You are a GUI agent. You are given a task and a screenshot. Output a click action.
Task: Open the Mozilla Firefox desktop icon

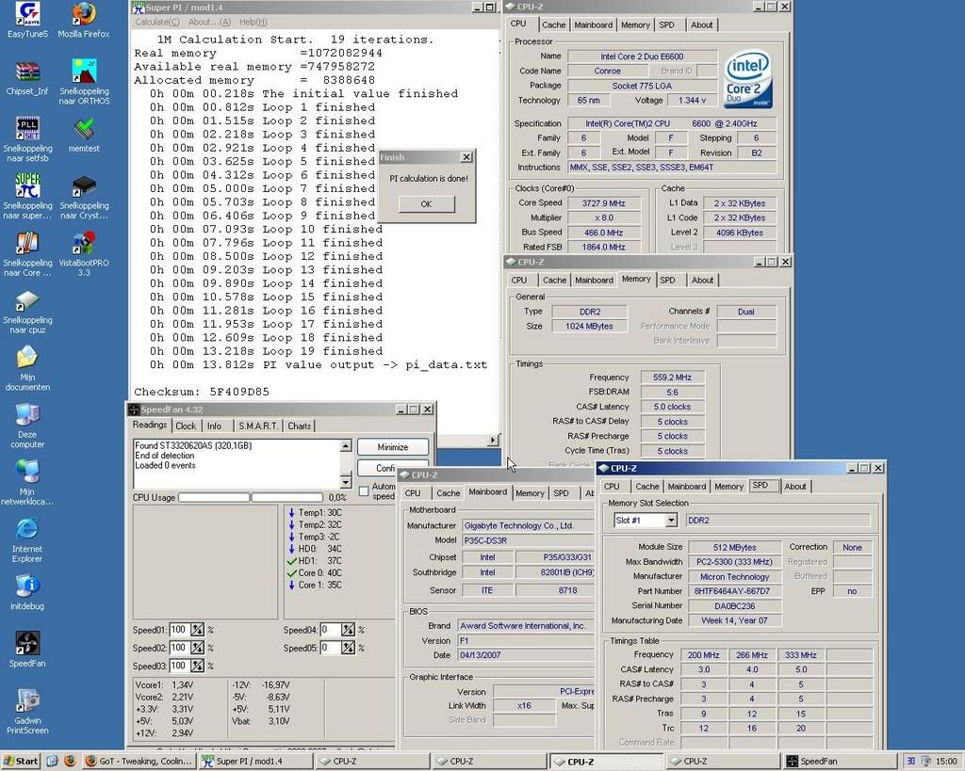[84, 21]
